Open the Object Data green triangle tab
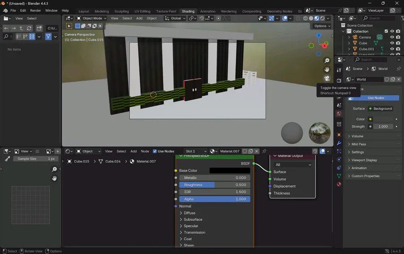Image resolution: width=404 pixels, height=254 pixels. coord(339,176)
